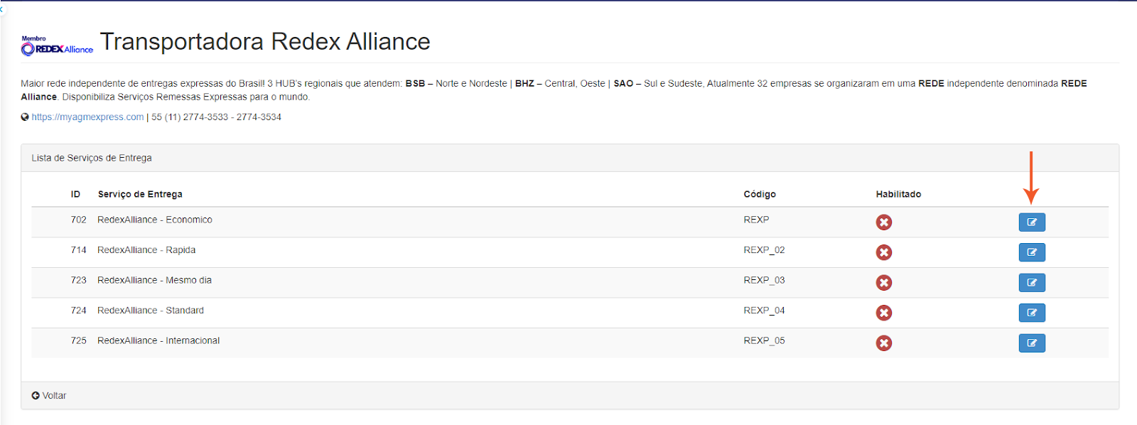Open the myagmexpress.com website link
1137x425 pixels.
(x=87, y=117)
